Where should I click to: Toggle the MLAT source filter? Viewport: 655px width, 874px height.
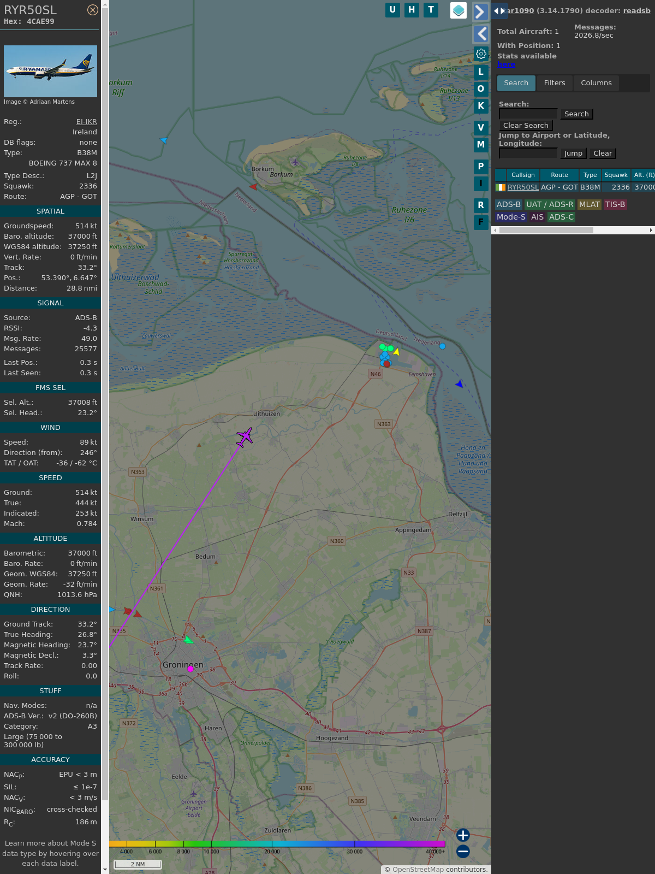(589, 204)
